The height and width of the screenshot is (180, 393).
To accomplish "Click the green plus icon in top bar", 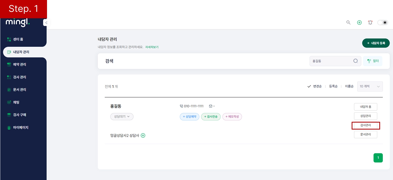I will tap(359, 23).
